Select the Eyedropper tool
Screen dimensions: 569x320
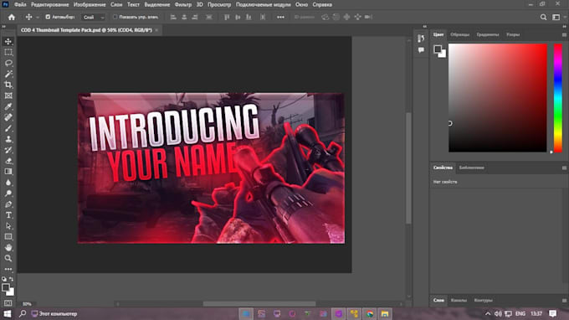(x=8, y=106)
